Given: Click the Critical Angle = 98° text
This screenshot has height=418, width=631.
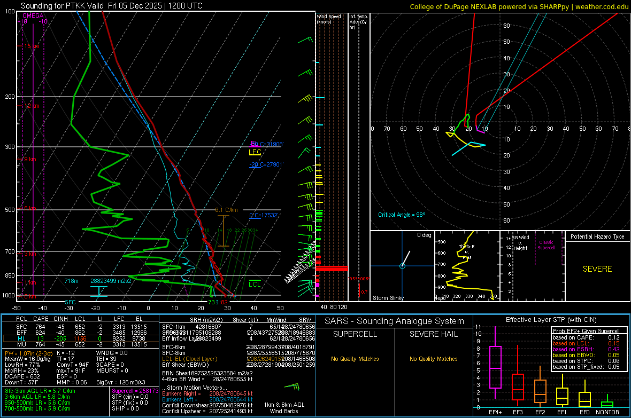Looking at the screenshot, I should [402, 215].
